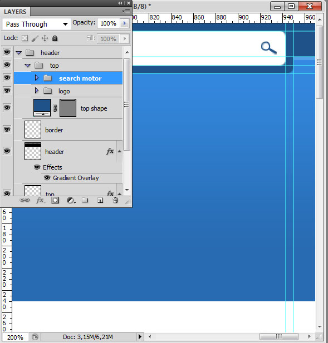Screen dimensions: 328x343
Task: Add a layer mask
Action: click(55, 200)
